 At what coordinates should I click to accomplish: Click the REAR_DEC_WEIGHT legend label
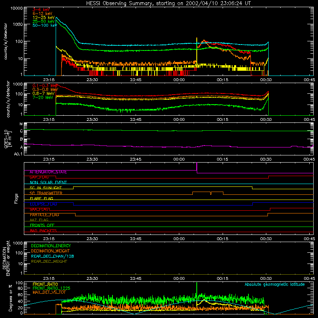click(x=49, y=262)
